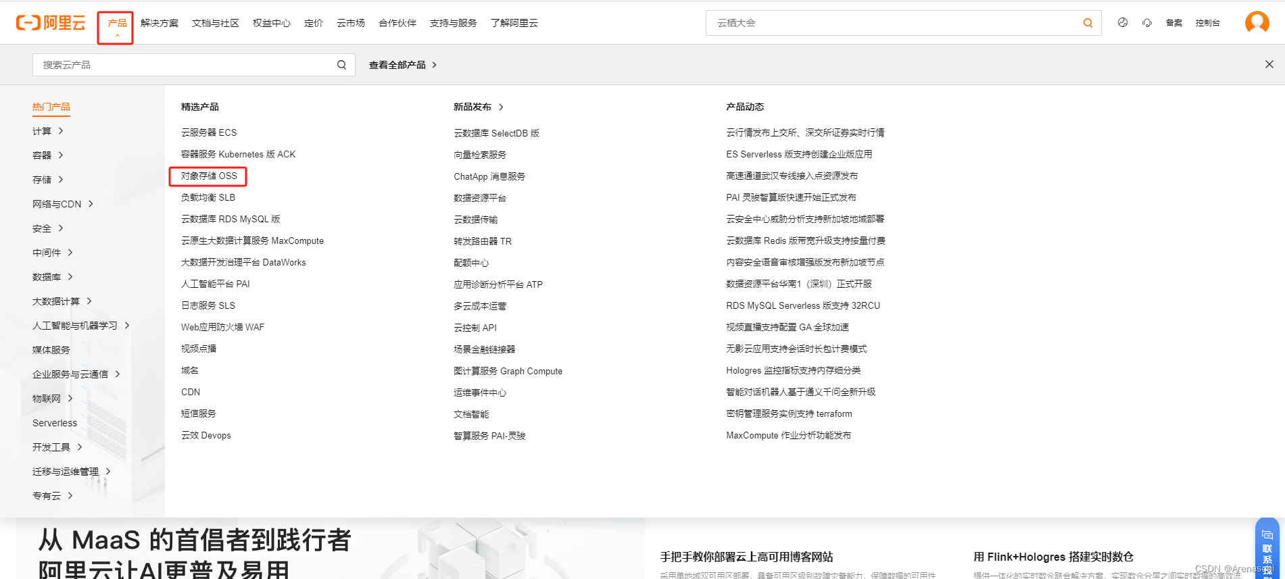Open 转发路由器 TR
The width and height of the screenshot is (1285, 579).
point(483,241)
